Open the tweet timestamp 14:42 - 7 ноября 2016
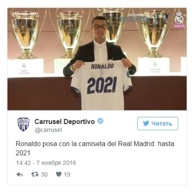 [x=46, y=163]
